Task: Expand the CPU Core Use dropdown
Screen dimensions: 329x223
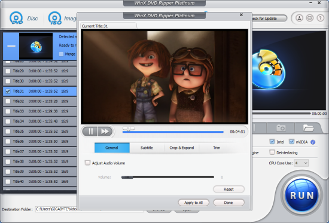Action: click(301, 163)
